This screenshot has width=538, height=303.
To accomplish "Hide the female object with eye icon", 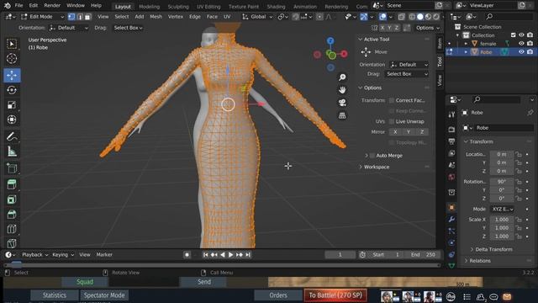I will (521, 44).
